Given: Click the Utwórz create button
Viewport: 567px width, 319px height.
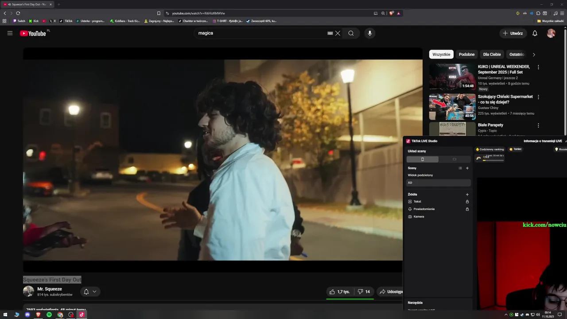Looking at the screenshot, I should pyautogui.click(x=513, y=33).
